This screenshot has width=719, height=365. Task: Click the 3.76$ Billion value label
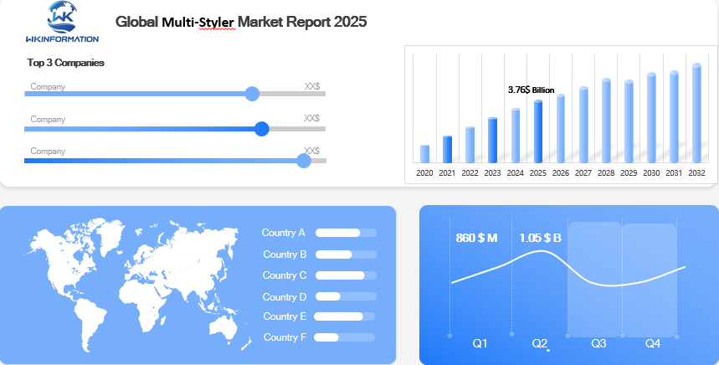531,90
